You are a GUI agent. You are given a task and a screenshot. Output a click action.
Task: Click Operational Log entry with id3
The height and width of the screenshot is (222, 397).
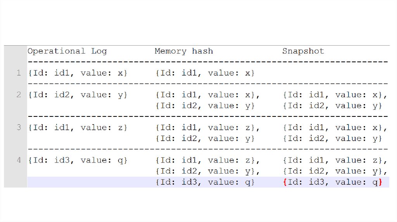coord(78,160)
